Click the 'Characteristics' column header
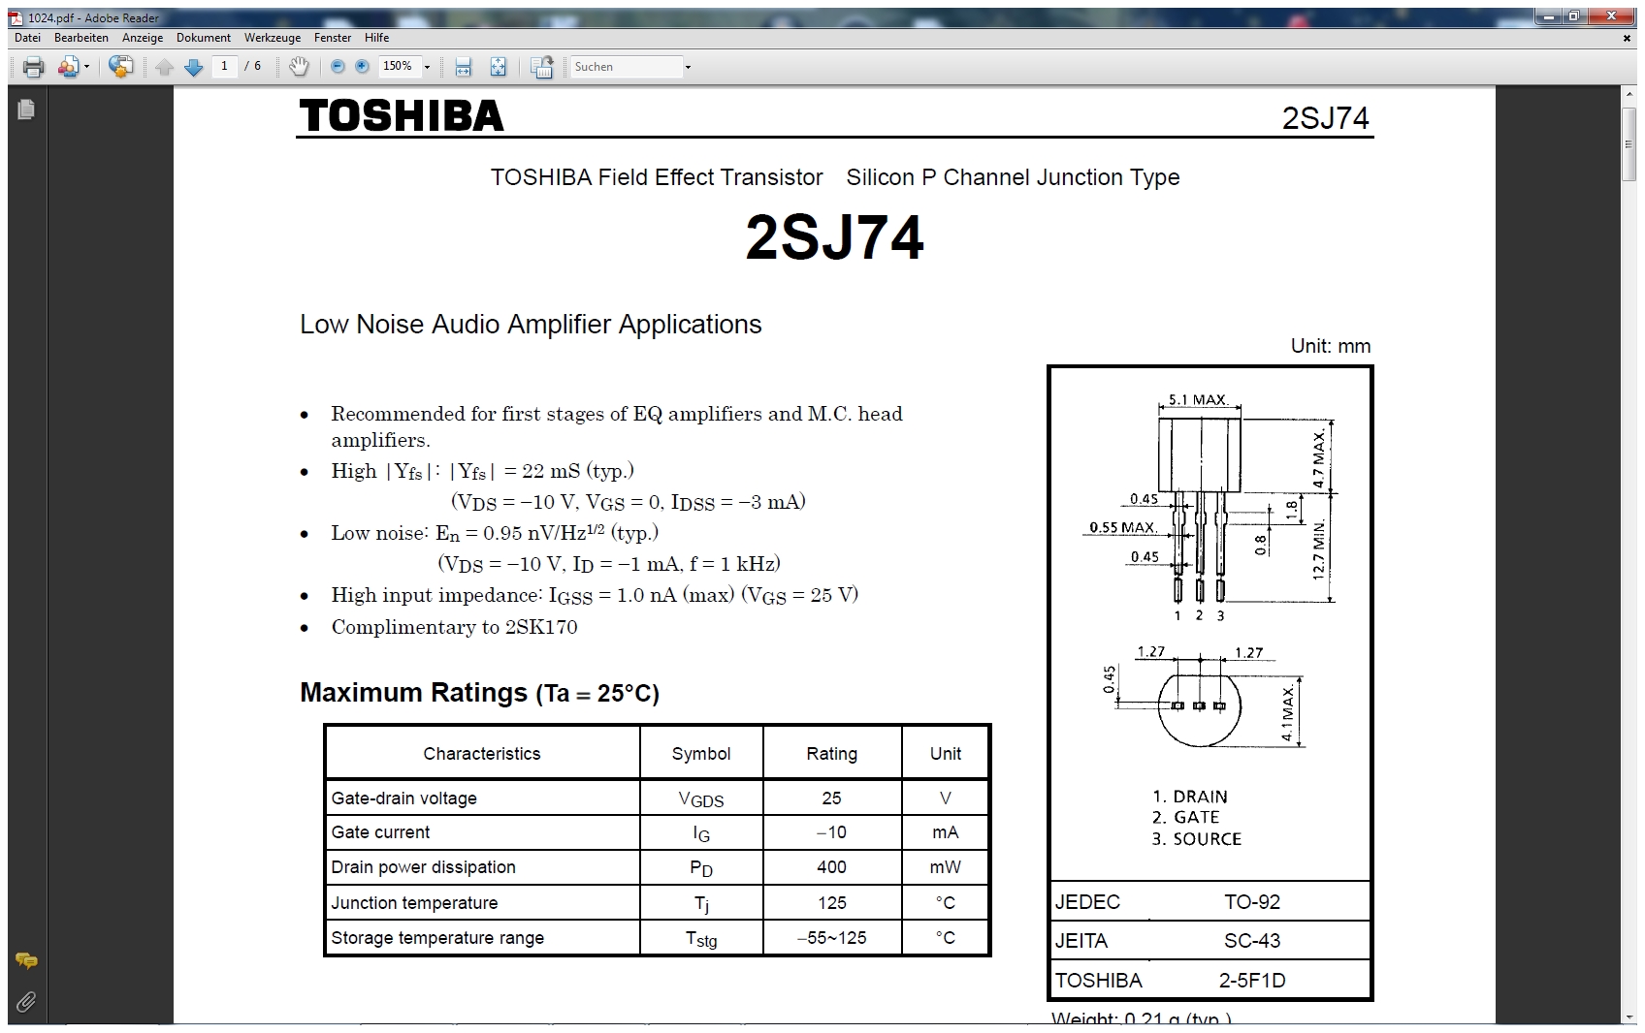This screenshot has width=1645, height=1033. point(482,753)
